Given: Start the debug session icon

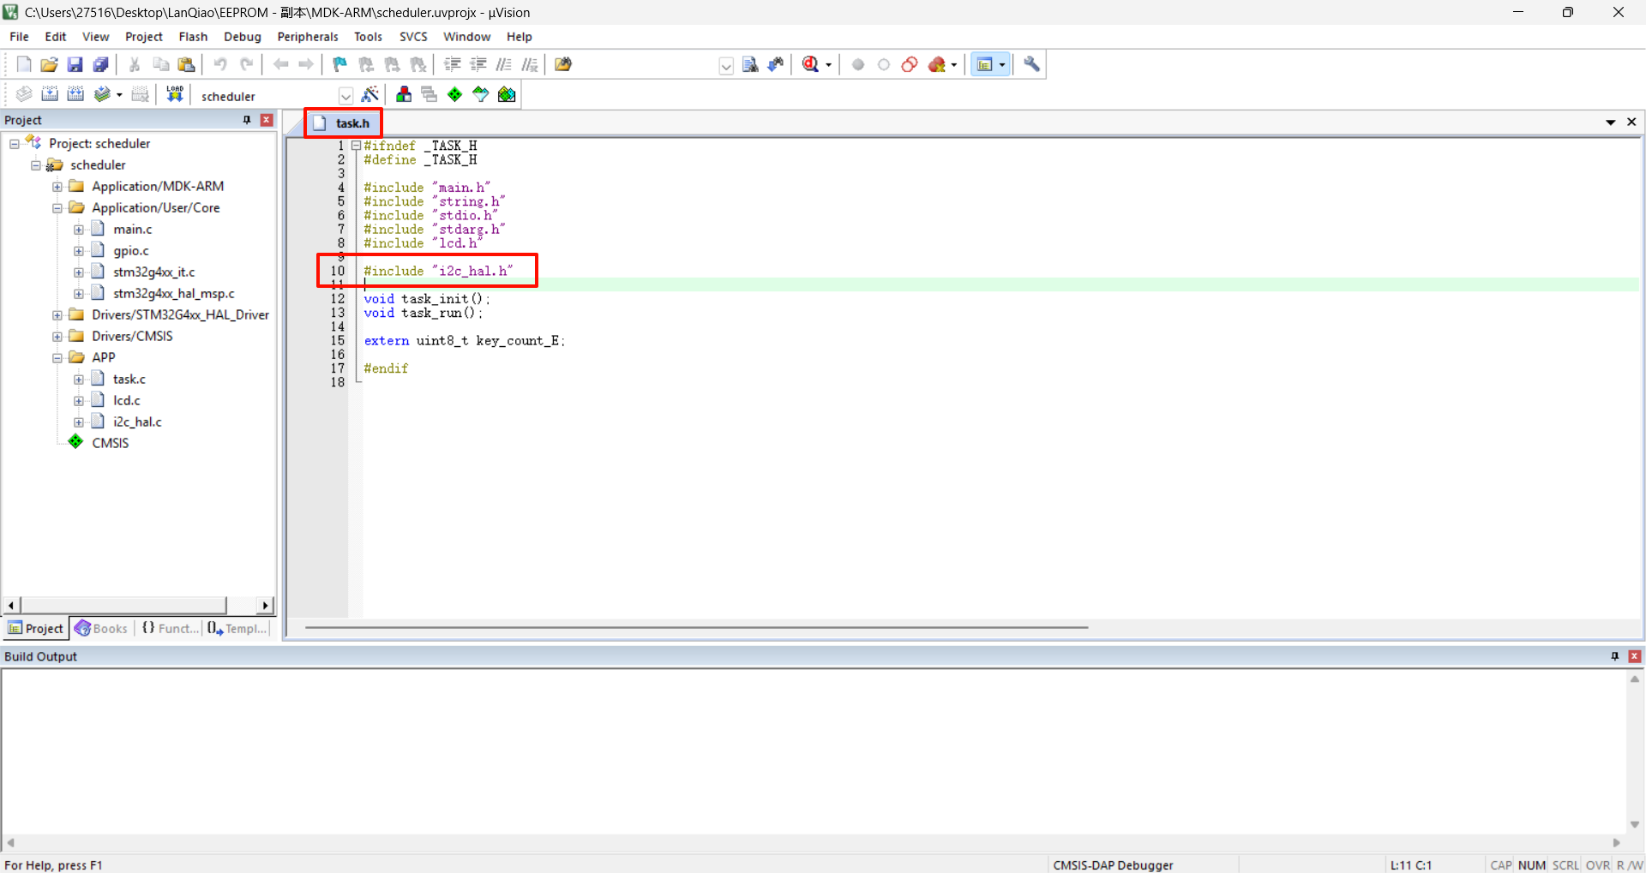Looking at the screenshot, I should coord(811,64).
